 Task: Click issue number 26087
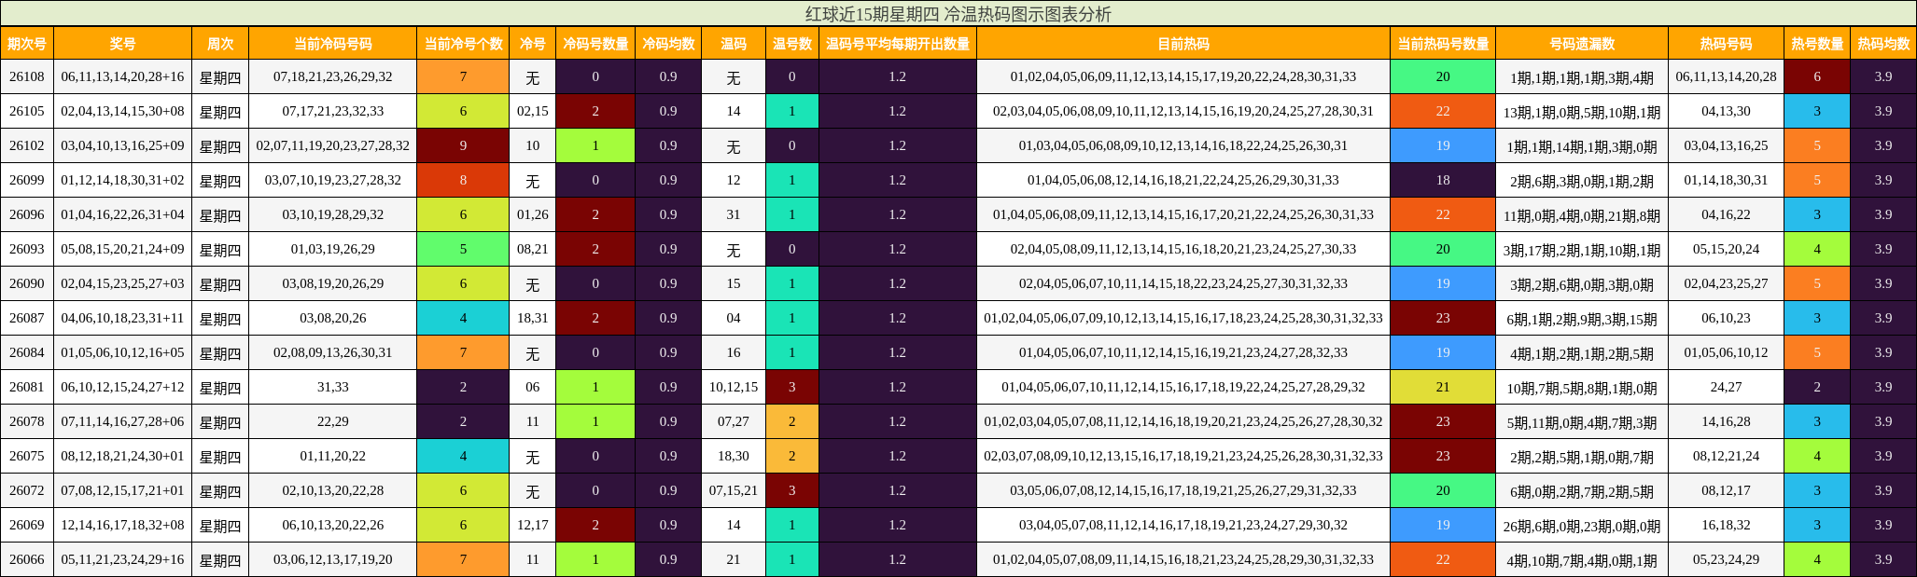(27, 318)
